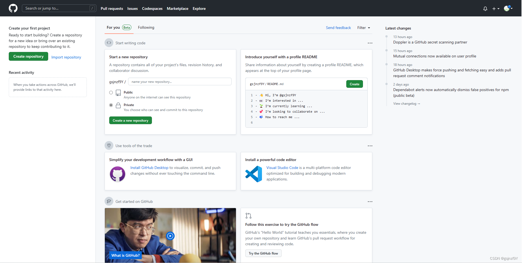Click the GitHub Desktop purple logo
The width and height of the screenshot is (522, 263).
[117, 174]
